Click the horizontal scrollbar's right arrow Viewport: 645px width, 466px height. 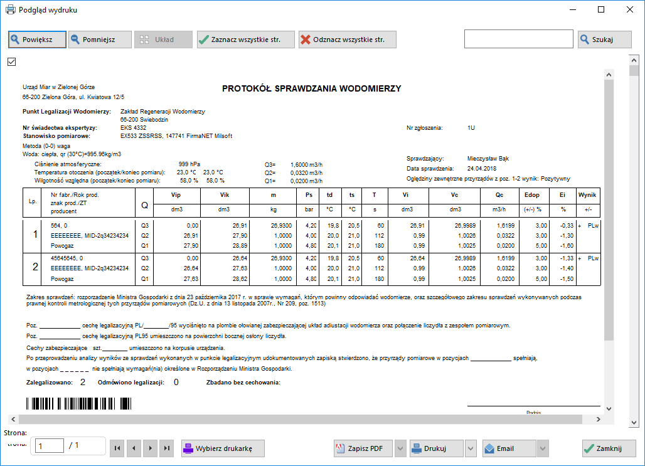pos(599,419)
